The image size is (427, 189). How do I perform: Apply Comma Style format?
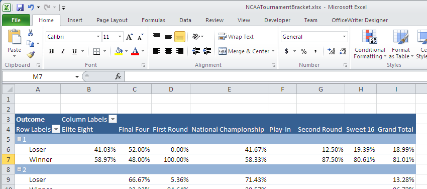click(x=315, y=51)
